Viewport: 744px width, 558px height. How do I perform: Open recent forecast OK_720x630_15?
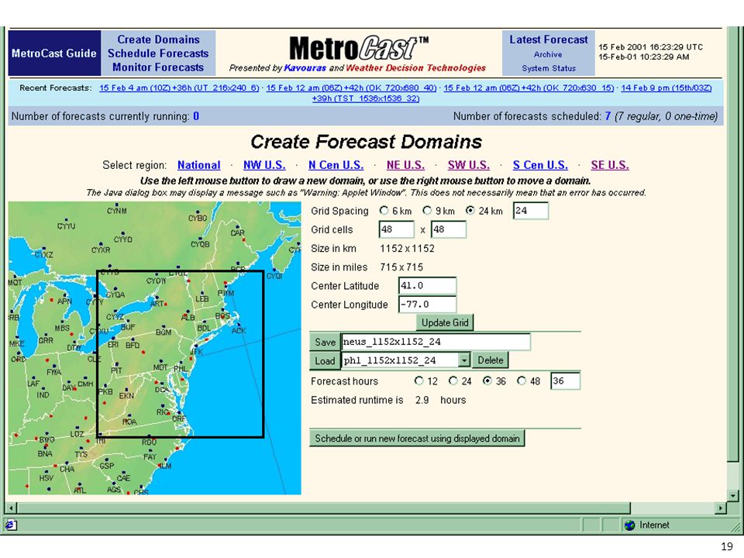coord(529,88)
